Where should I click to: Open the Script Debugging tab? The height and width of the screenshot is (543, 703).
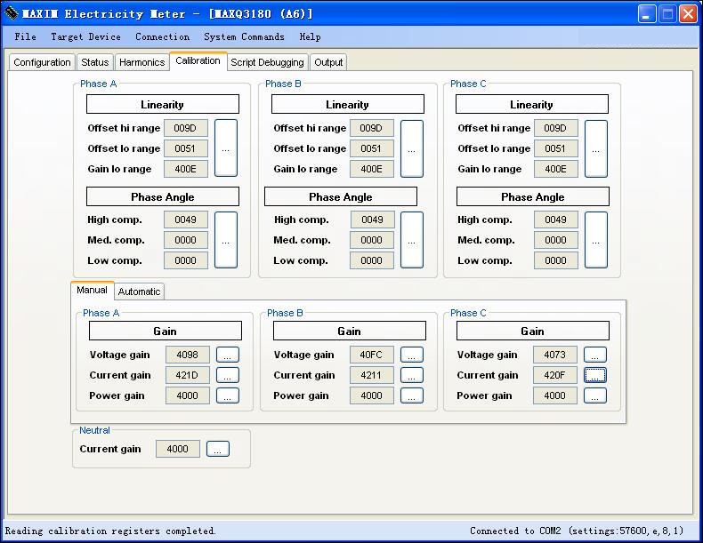pos(267,62)
